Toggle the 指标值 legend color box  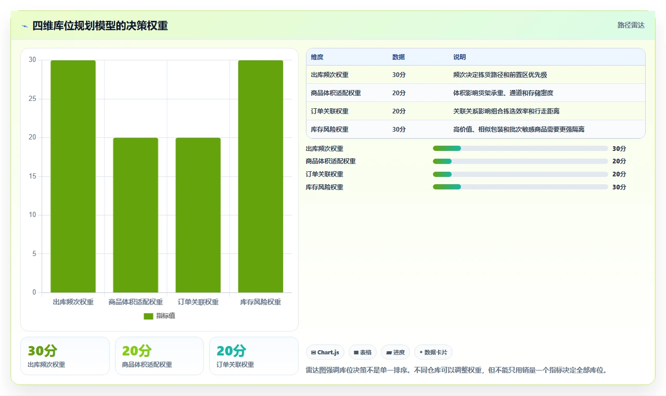[148, 316]
